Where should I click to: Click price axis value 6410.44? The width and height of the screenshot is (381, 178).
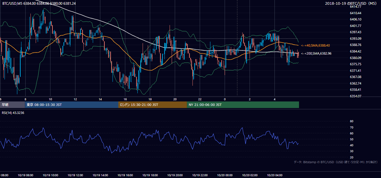tap(355, 13)
